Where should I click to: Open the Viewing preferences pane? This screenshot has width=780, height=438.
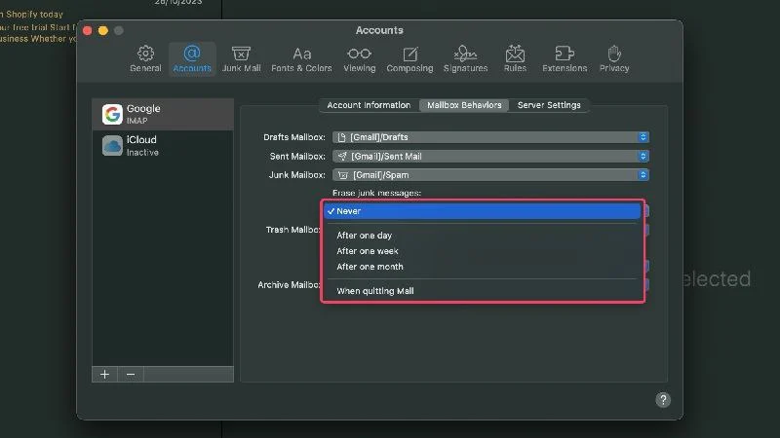pos(359,59)
